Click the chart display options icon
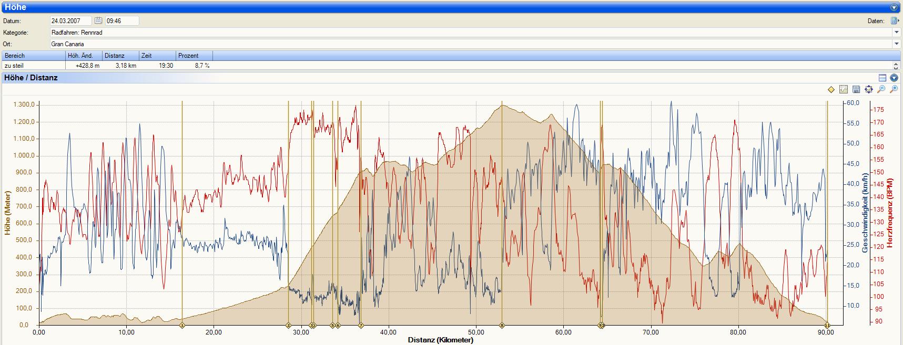Image resolution: width=903 pixels, height=345 pixels. point(844,90)
